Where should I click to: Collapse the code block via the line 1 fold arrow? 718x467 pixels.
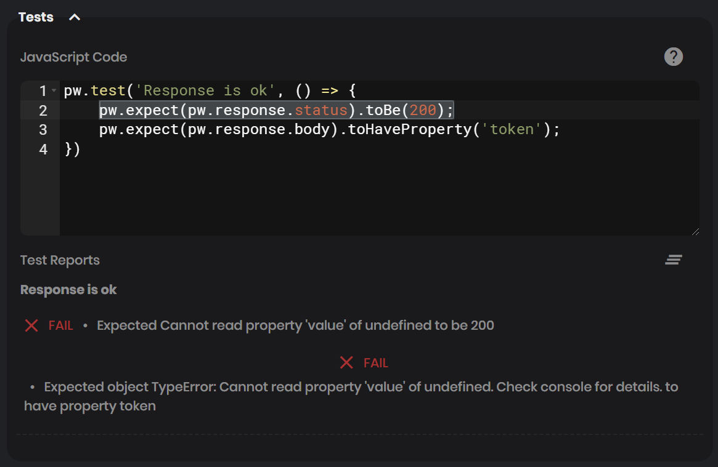click(x=52, y=90)
